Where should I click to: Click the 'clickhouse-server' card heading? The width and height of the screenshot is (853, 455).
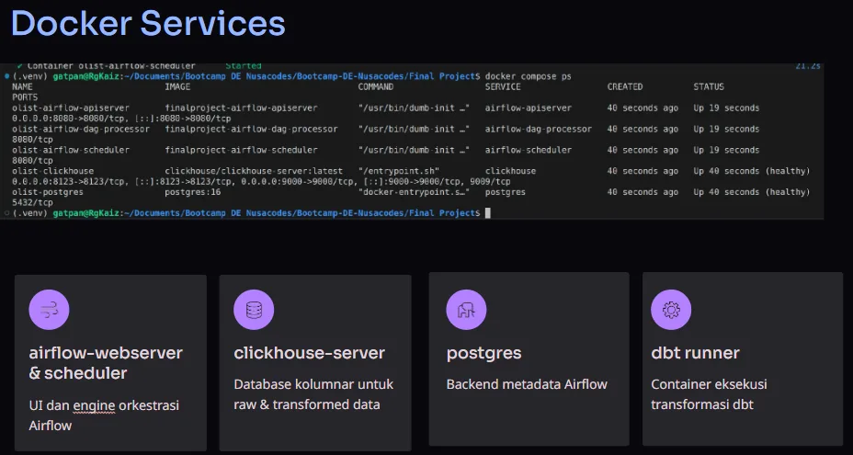click(x=309, y=353)
